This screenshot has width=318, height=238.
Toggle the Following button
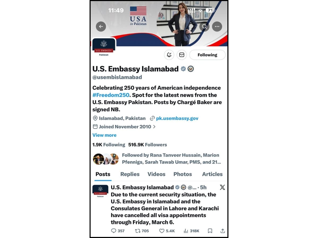tap(207, 55)
